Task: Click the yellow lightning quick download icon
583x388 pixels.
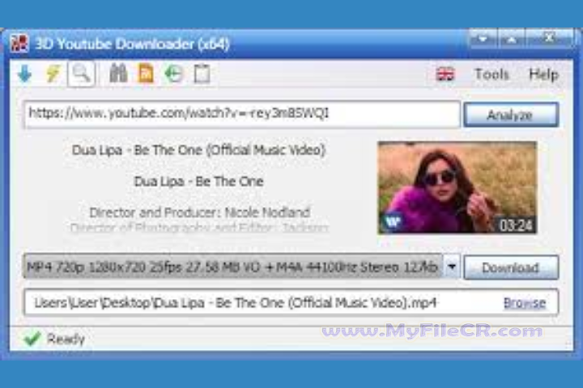Action: (x=53, y=74)
